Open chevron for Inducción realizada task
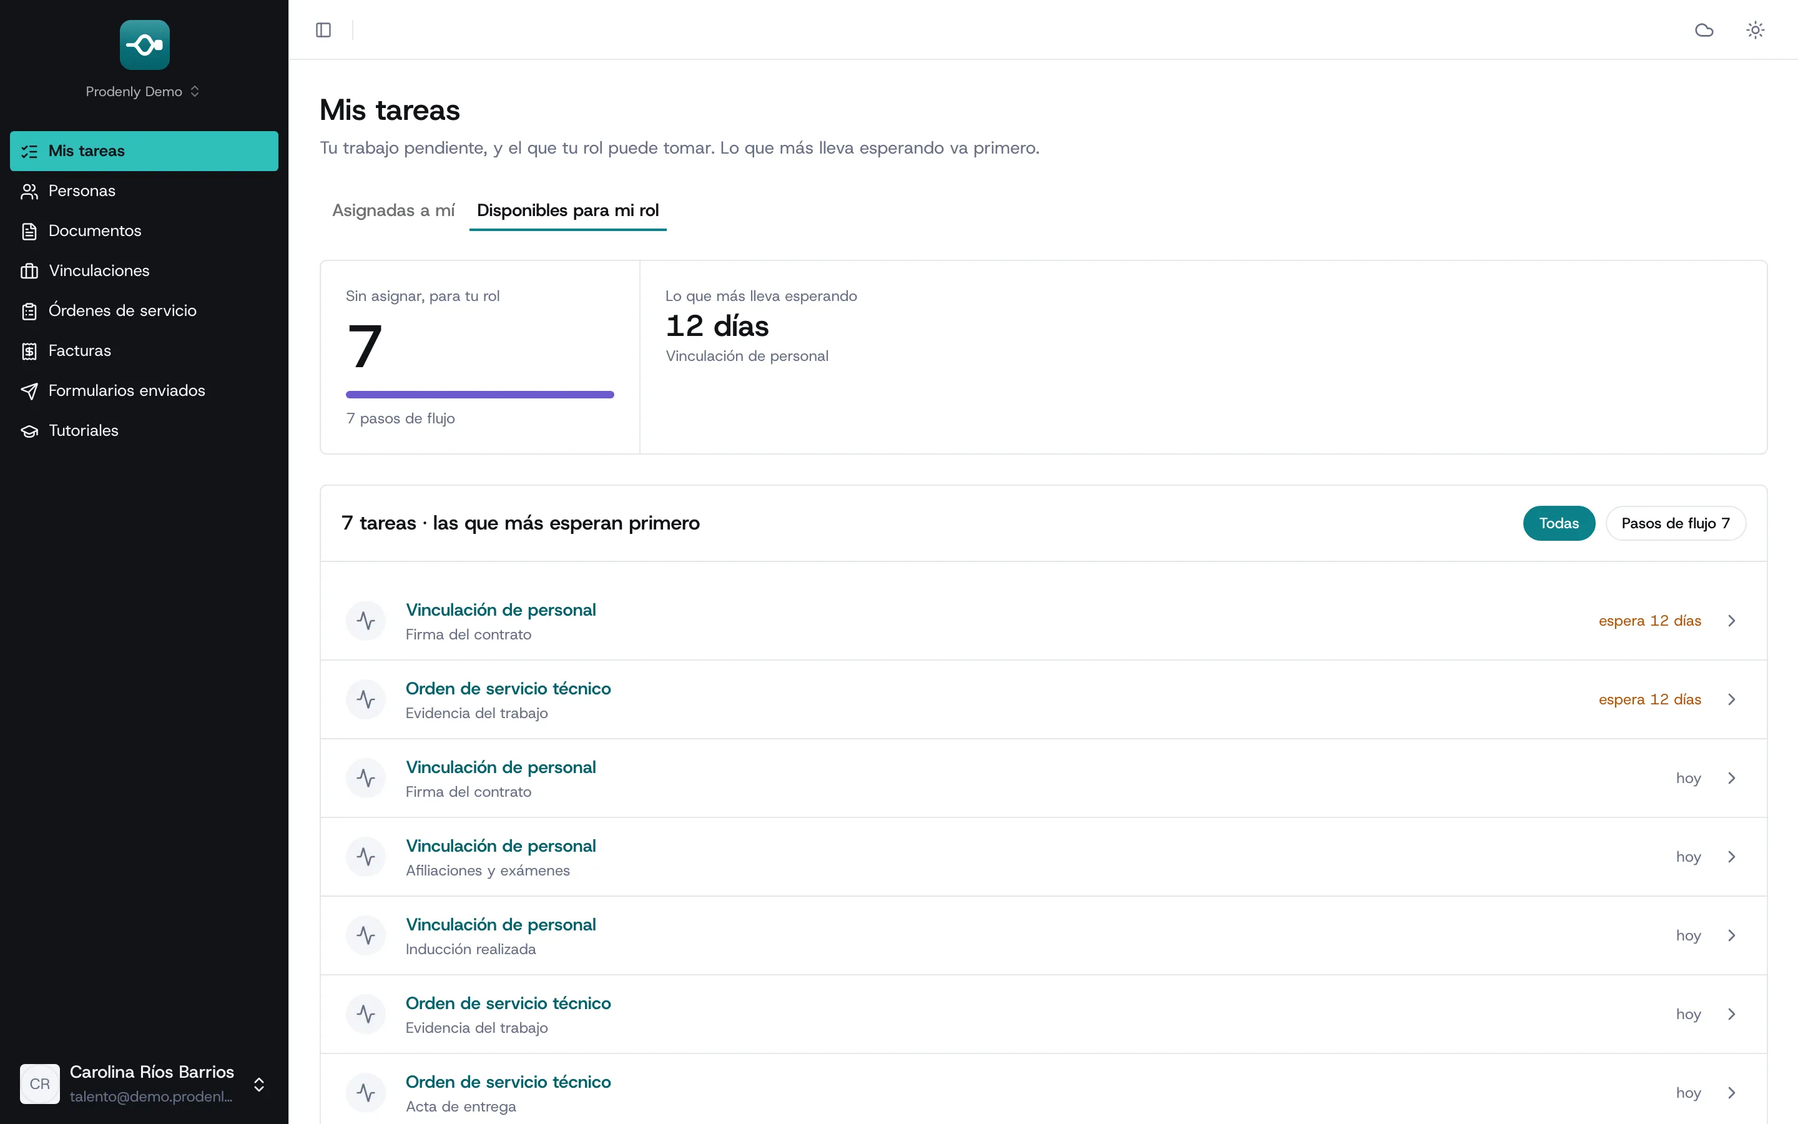Viewport: 1798px width, 1124px height. (1731, 935)
